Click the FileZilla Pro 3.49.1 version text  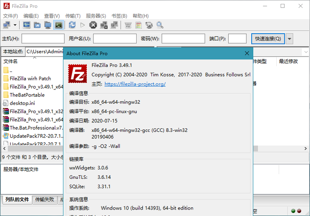[x=112, y=65]
